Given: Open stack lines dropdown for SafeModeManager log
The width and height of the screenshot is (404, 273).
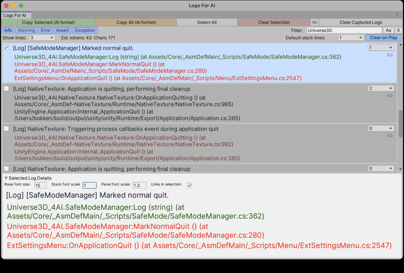Looking at the screenshot, I should click(381, 47).
